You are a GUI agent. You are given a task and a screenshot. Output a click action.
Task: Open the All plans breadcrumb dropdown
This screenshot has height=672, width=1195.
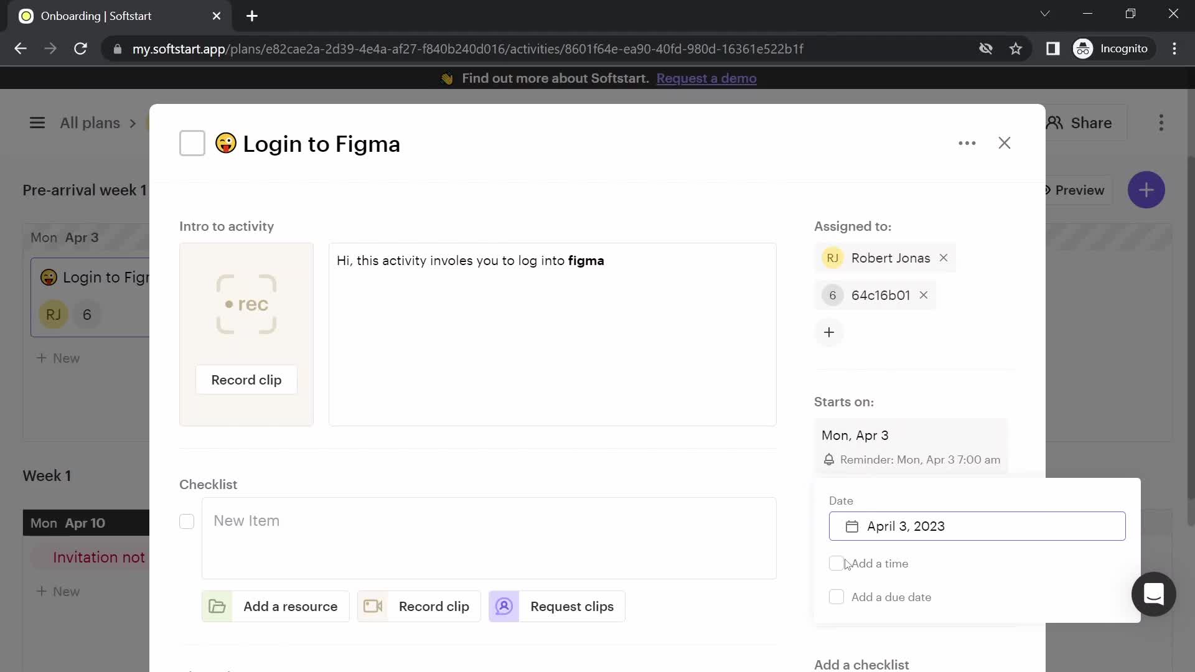(88, 123)
